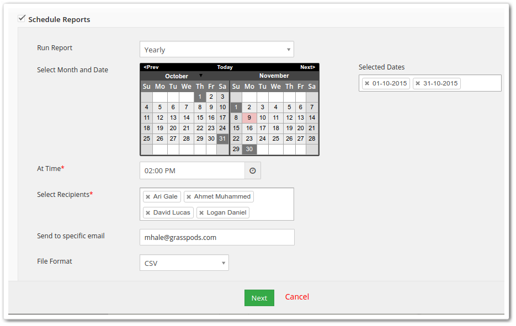Screen dimensions: 516x326
Task: Open the File Format CSV dropdown
Action: [184, 263]
